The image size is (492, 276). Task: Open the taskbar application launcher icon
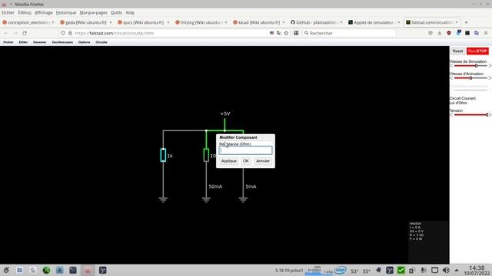tap(6, 270)
